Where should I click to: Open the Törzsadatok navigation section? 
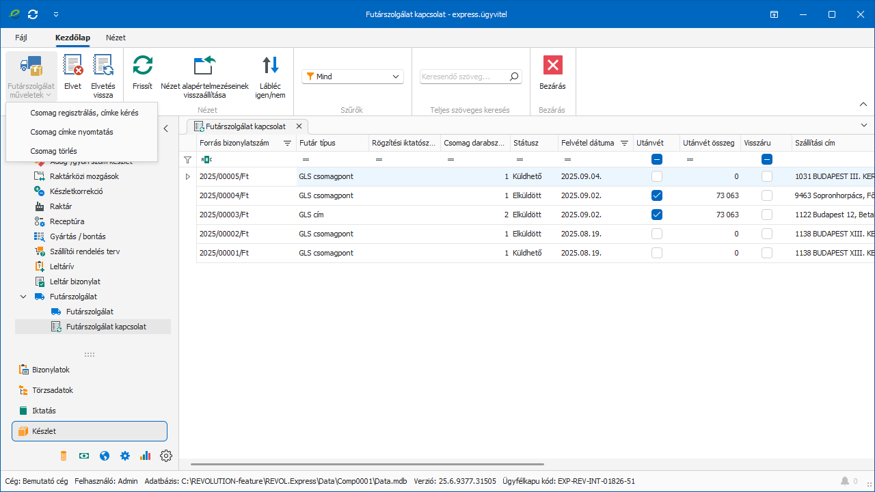[52, 390]
